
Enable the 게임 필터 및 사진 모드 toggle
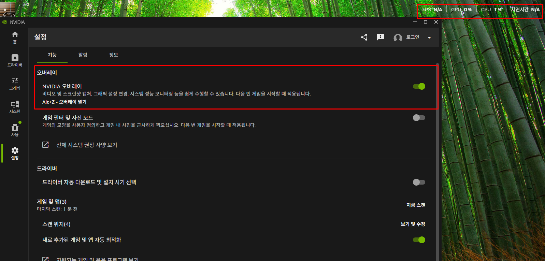coord(419,118)
